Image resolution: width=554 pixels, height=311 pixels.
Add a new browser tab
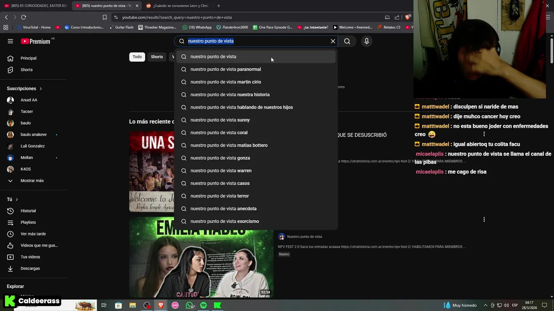pyautogui.click(x=219, y=6)
